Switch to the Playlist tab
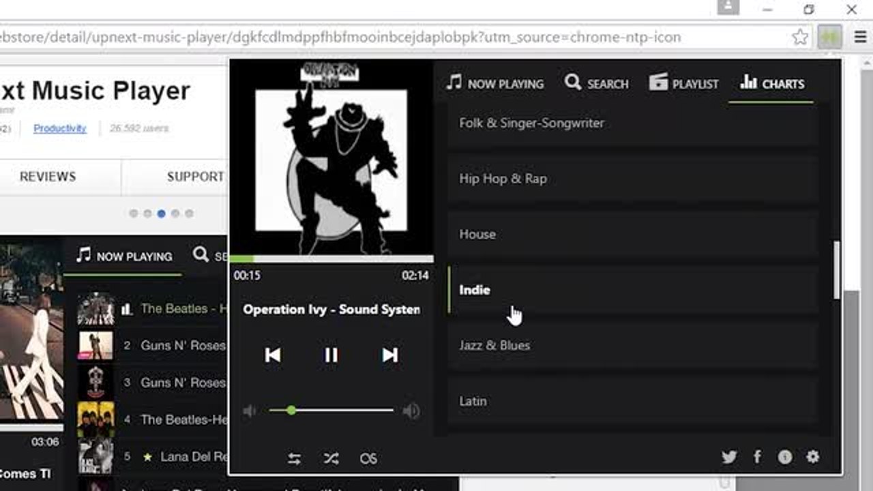The width and height of the screenshot is (873, 491). (x=684, y=84)
